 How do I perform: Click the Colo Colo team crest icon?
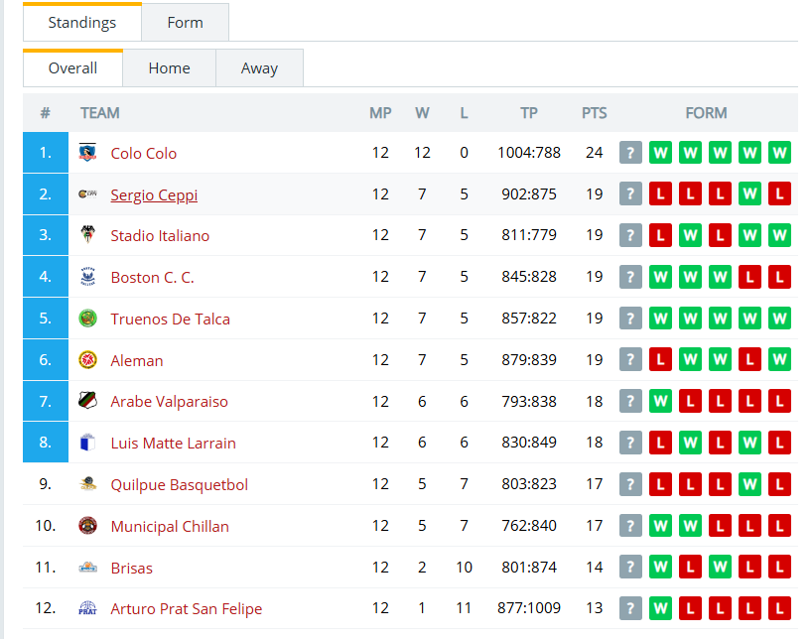tap(87, 152)
